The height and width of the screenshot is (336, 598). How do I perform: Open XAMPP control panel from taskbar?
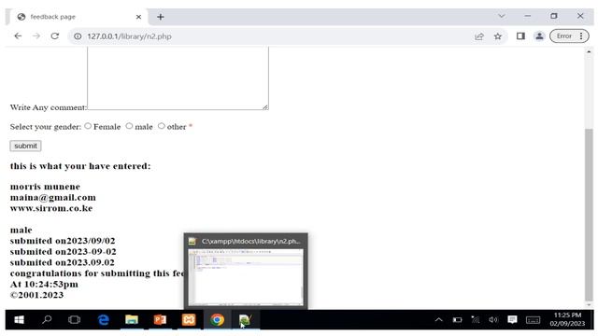click(x=189, y=319)
